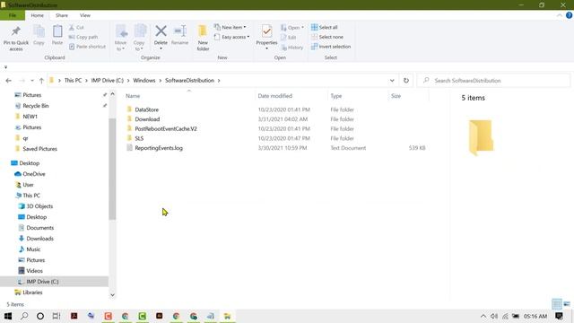The image size is (574, 323).
Task: Go back with the Back arrow
Action: (8, 81)
